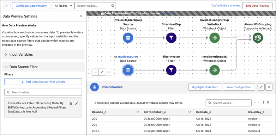Zoom out the canvas with minus button
276x135 pixels.
click(x=95, y=72)
